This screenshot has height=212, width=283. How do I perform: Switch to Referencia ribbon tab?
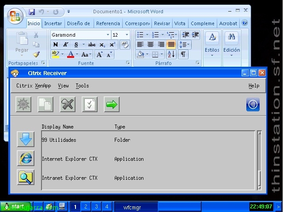(108, 23)
